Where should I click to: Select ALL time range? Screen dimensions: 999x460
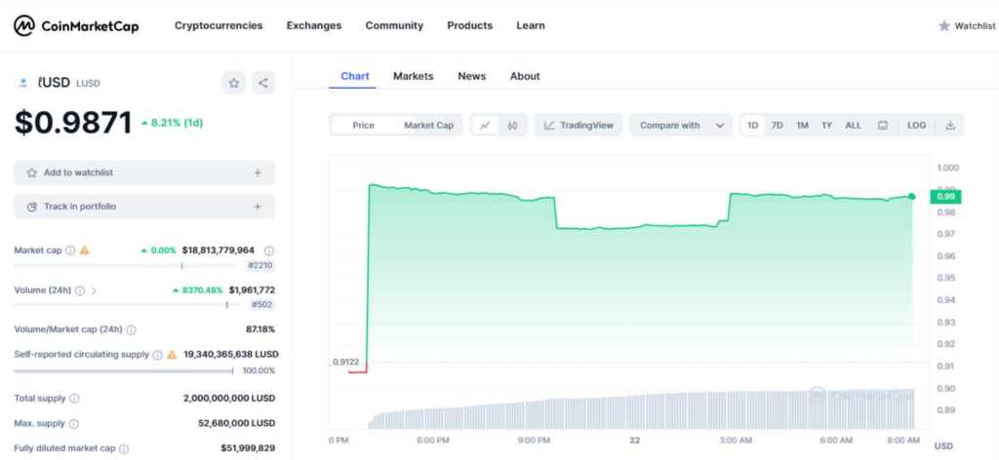pos(853,126)
